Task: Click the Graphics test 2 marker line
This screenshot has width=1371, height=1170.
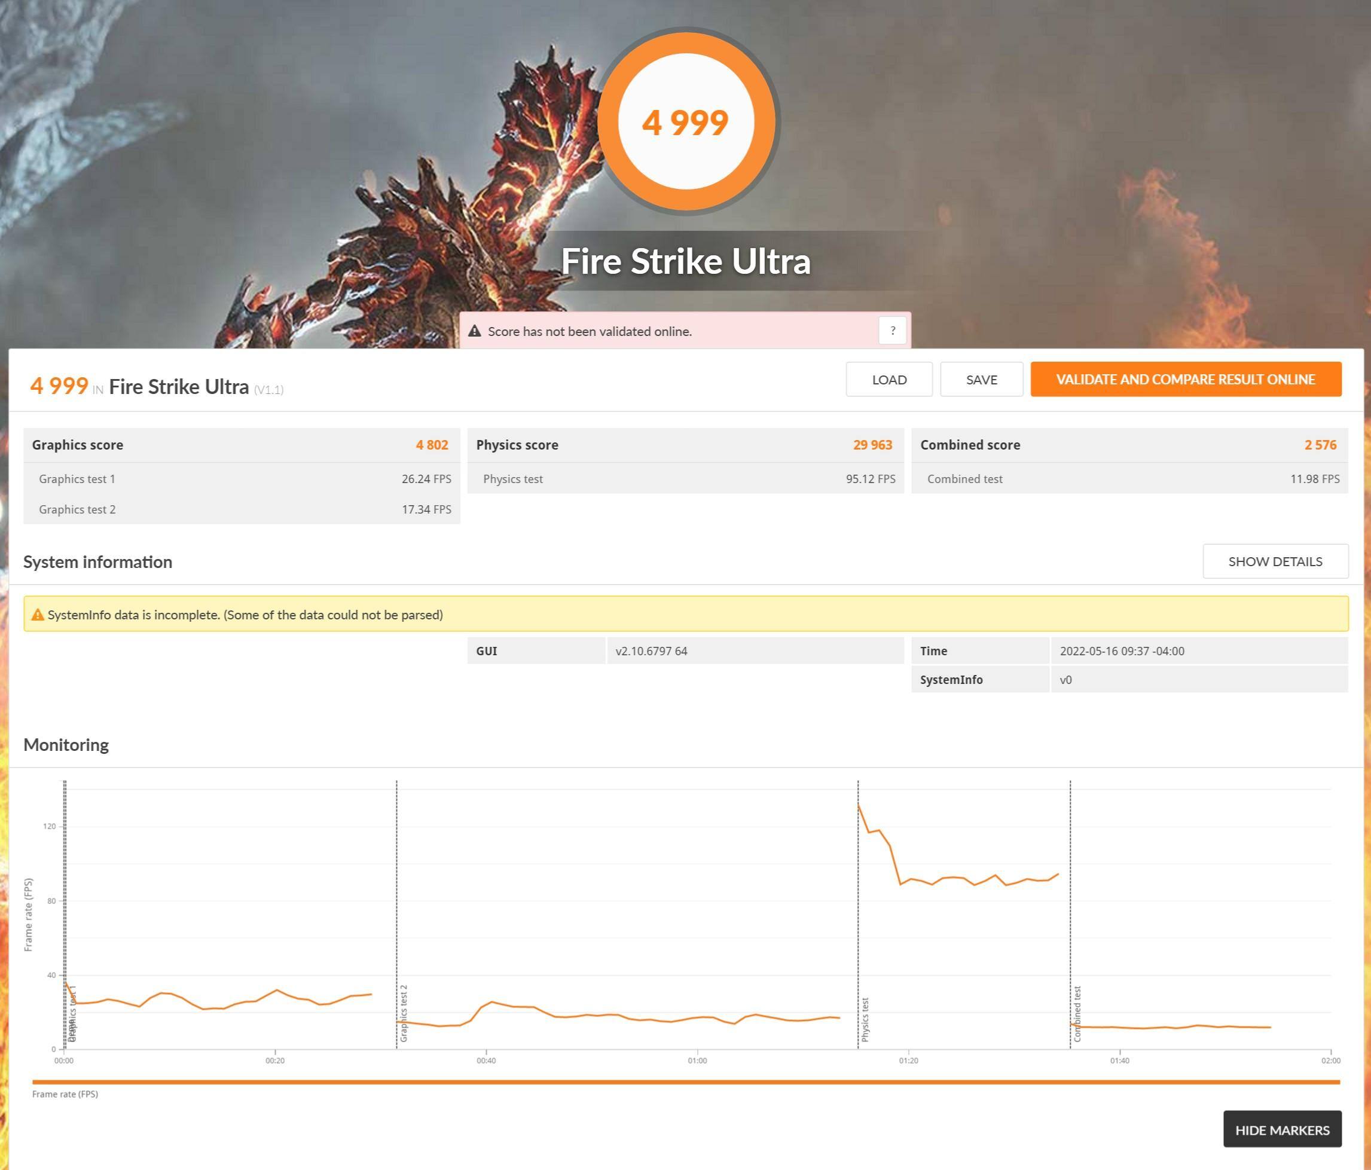Action: (397, 914)
